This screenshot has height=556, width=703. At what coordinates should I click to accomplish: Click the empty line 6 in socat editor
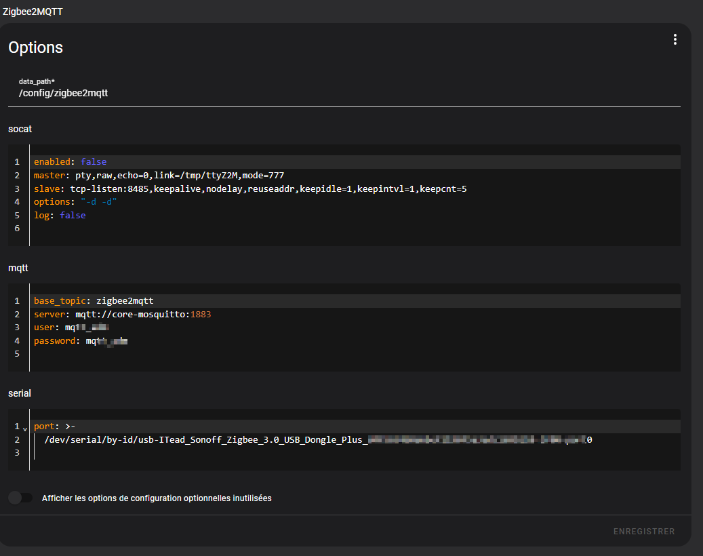[x=357, y=229]
